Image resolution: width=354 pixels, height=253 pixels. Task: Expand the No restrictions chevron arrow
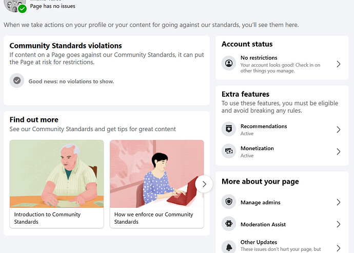click(x=339, y=64)
